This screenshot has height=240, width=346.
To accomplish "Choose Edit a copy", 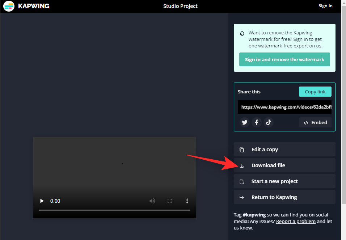I will coord(284,150).
